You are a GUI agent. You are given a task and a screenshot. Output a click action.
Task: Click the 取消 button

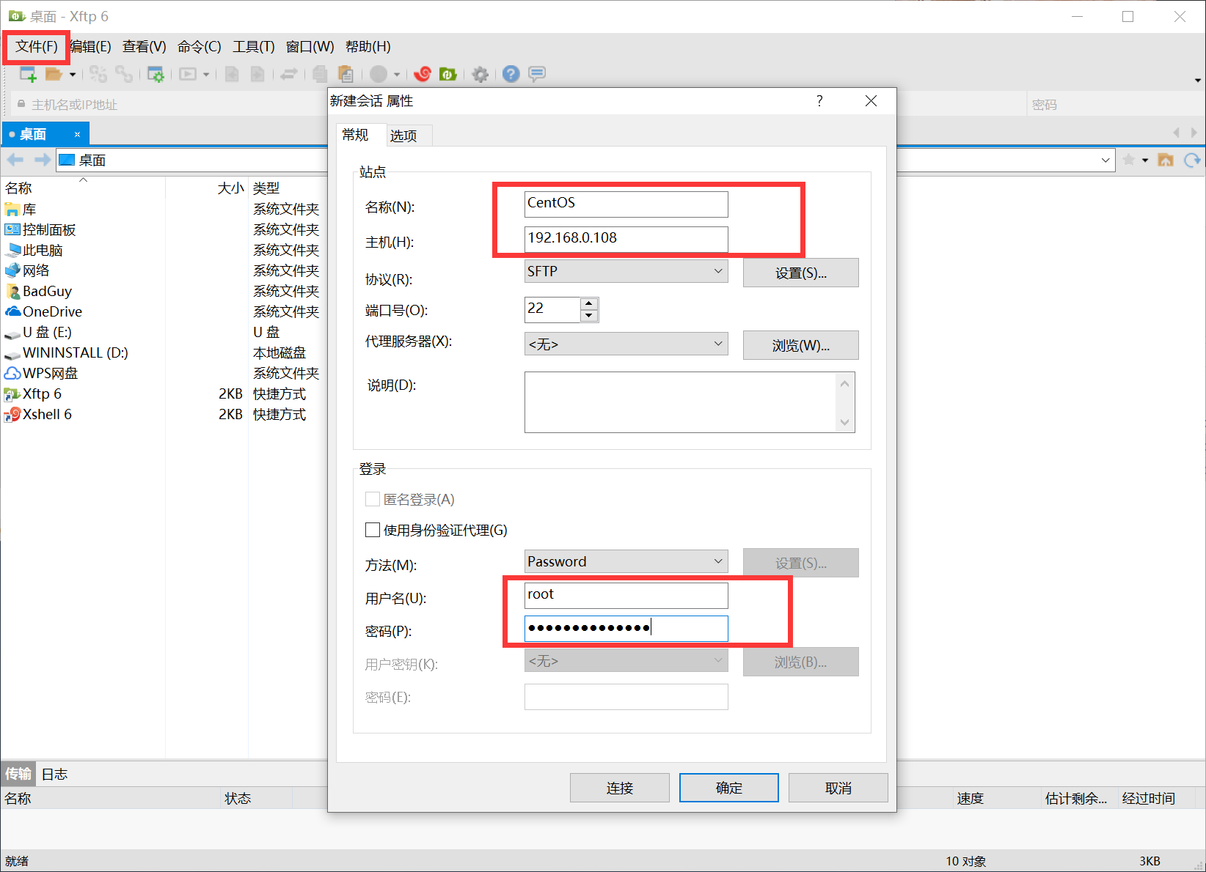point(838,788)
